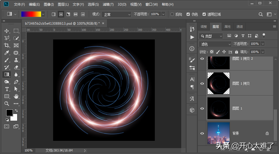The height and width of the screenshot is (154, 279).
Task: Select the Frame tool
Action: 16,45
